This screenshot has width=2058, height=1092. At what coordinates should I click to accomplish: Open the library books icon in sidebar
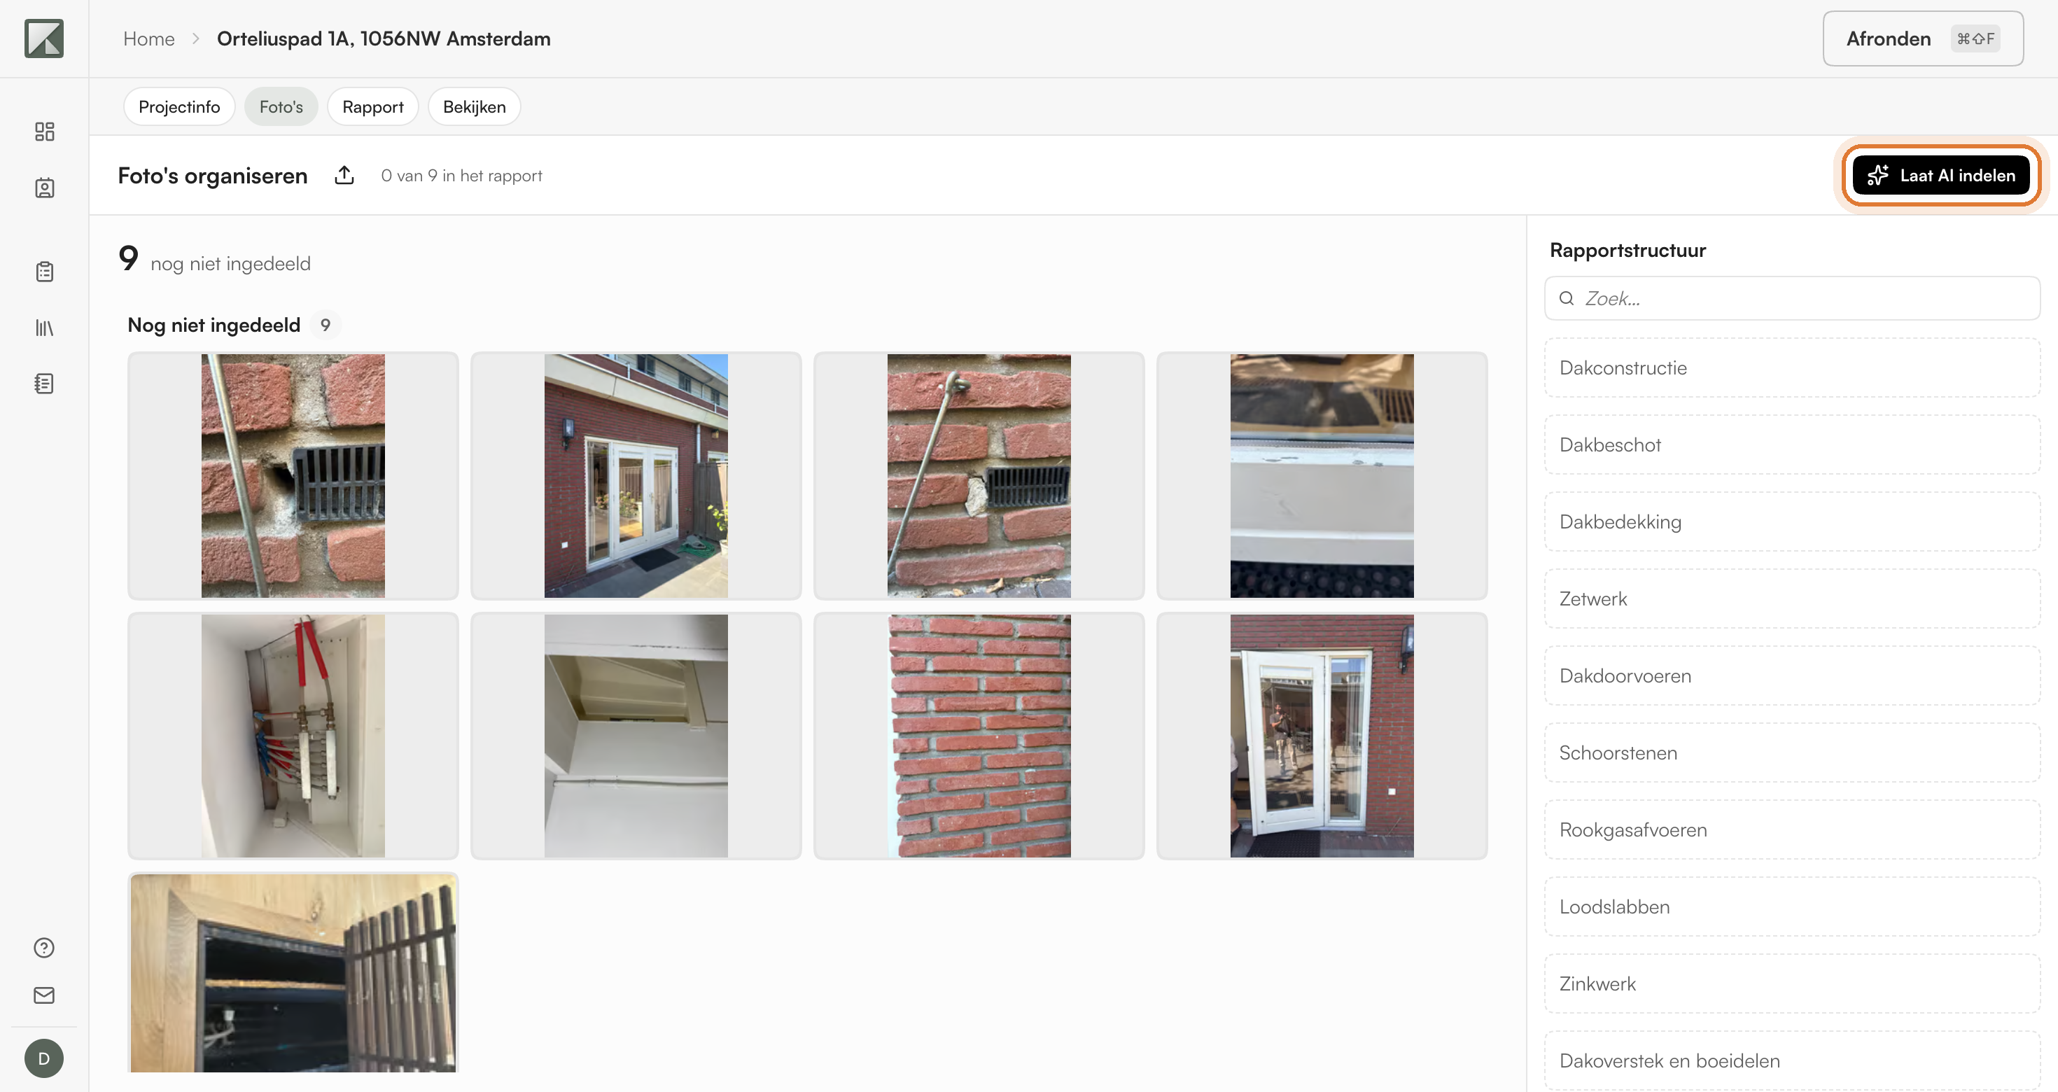pos(44,328)
